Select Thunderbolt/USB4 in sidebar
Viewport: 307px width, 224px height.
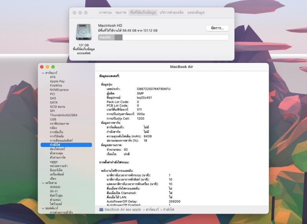[x=63, y=115]
